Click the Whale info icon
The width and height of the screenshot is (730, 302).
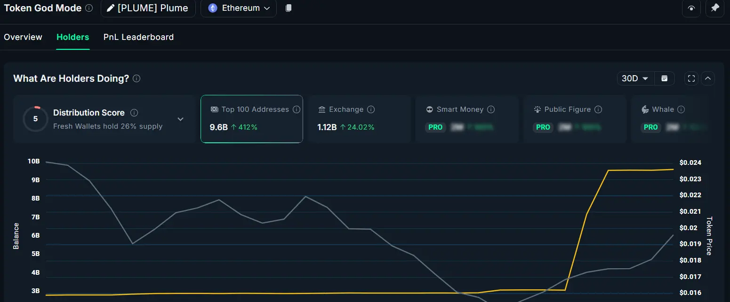[x=681, y=109]
